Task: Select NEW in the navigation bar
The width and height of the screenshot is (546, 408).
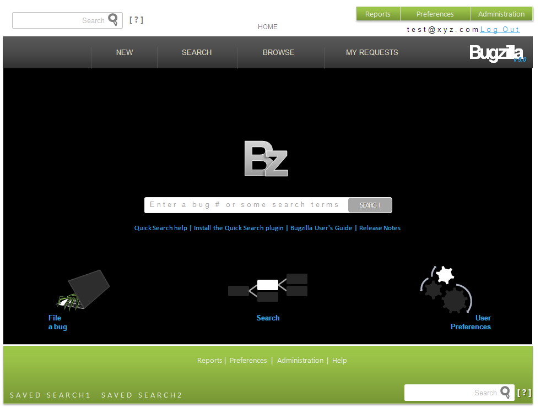Action: pos(125,52)
